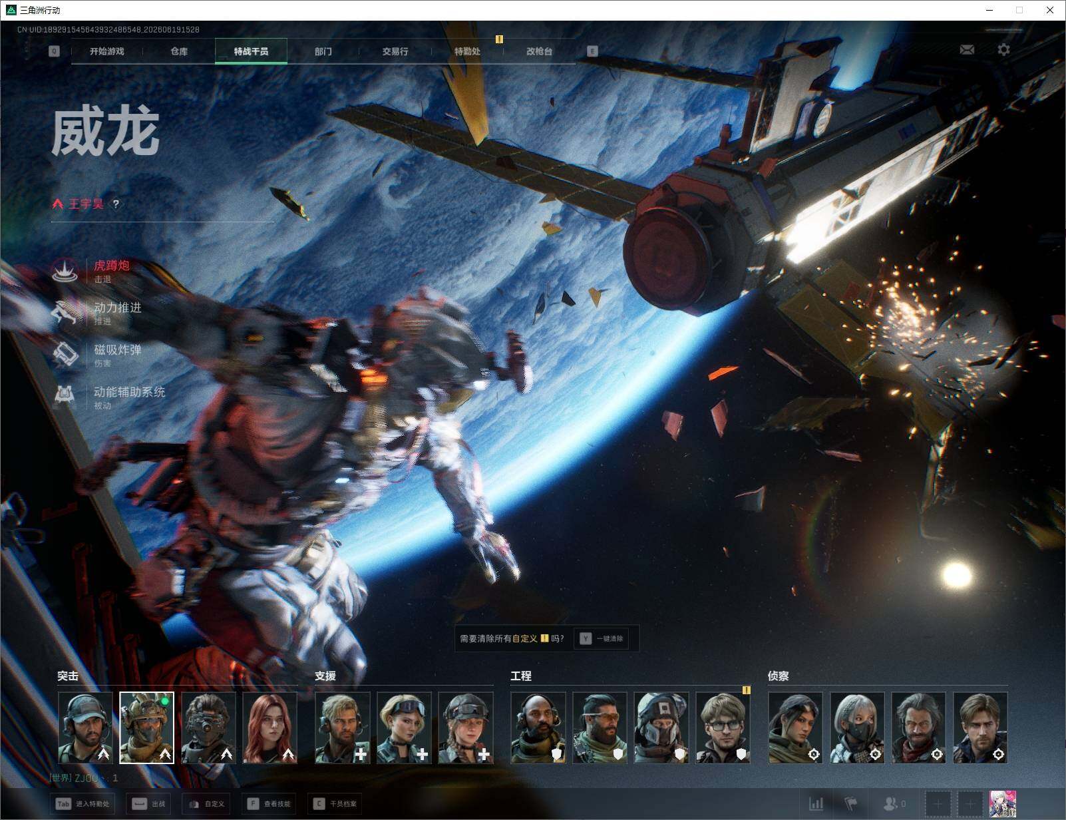The image size is (1066, 820).
Task: Select assault operator with night-vision helmet
Action: 208,727
